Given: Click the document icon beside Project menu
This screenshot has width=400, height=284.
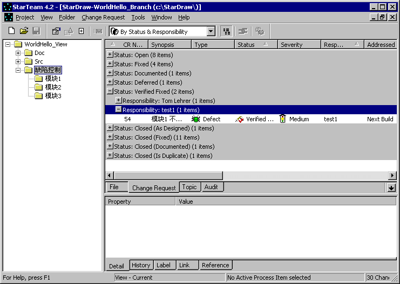Looking at the screenshot, I should [9, 17].
